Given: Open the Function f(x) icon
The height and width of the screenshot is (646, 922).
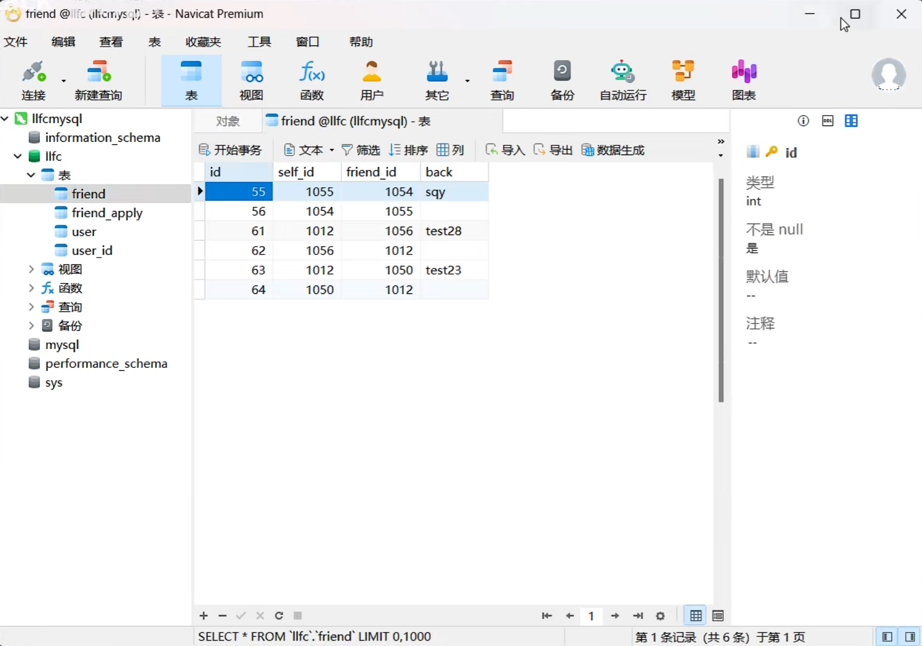Looking at the screenshot, I should (x=312, y=80).
